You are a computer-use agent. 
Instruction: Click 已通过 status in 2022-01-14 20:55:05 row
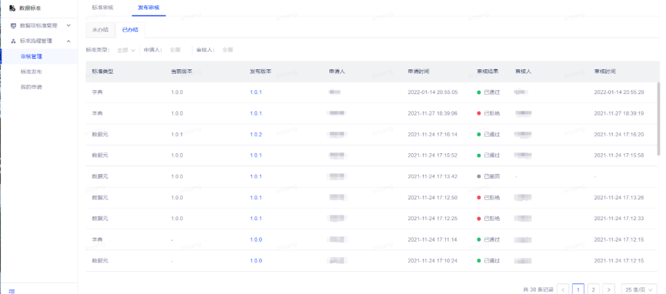[x=492, y=92]
